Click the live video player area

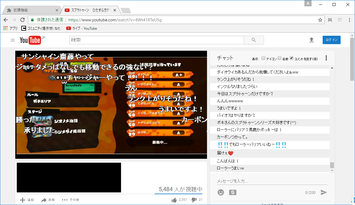(x=111, y=104)
